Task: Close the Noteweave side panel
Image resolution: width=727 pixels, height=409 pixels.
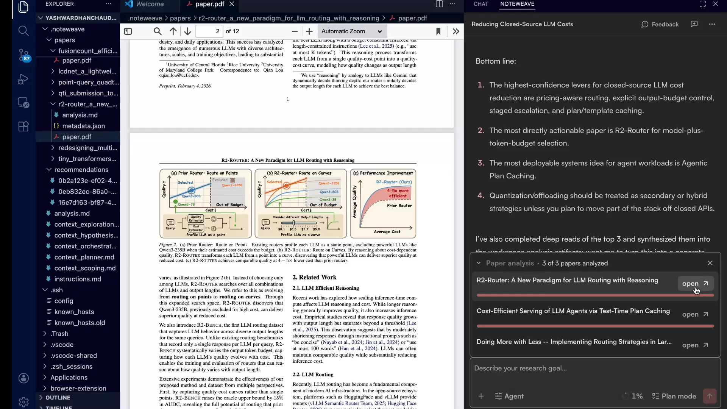Action: (715, 4)
